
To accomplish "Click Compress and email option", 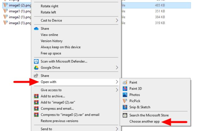I will coord(57,109).
